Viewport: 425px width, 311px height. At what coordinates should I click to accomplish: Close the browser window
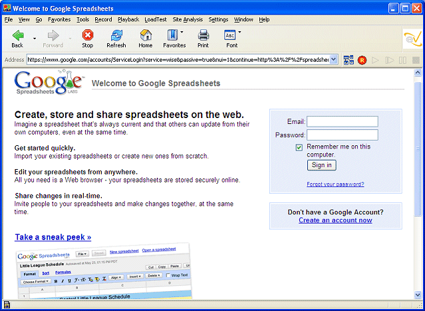(x=417, y=9)
